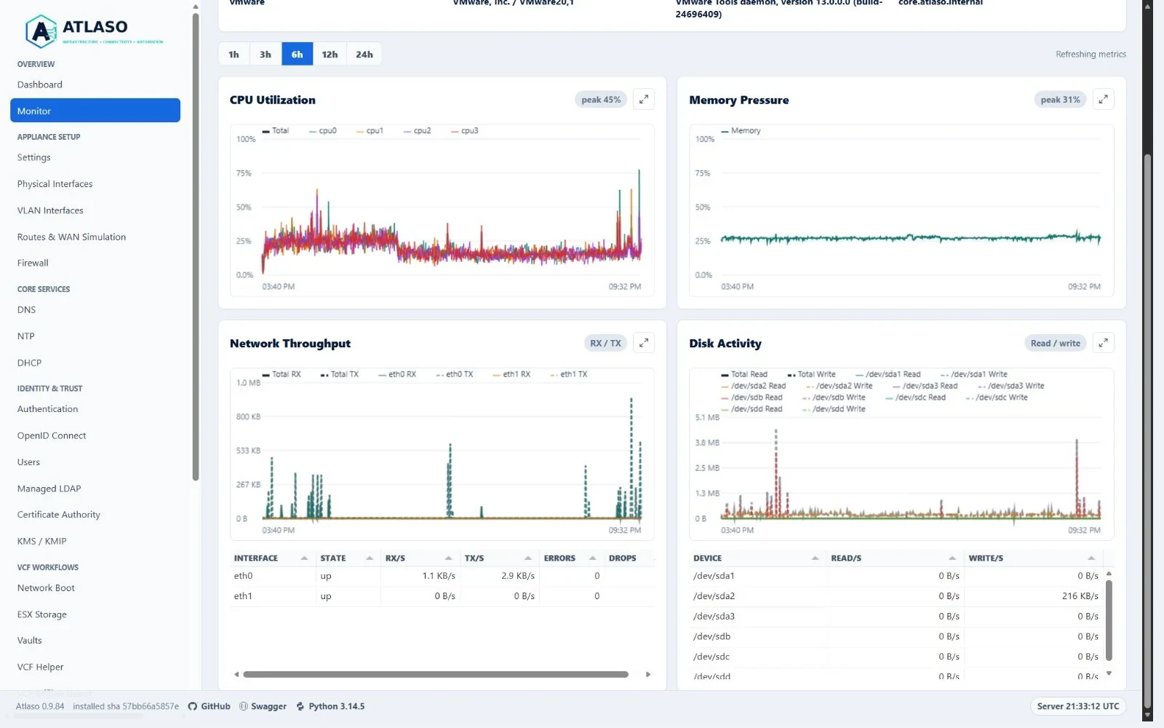Expand the Network Throughput chart
Image resolution: width=1164 pixels, height=728 pixels.
644,343
